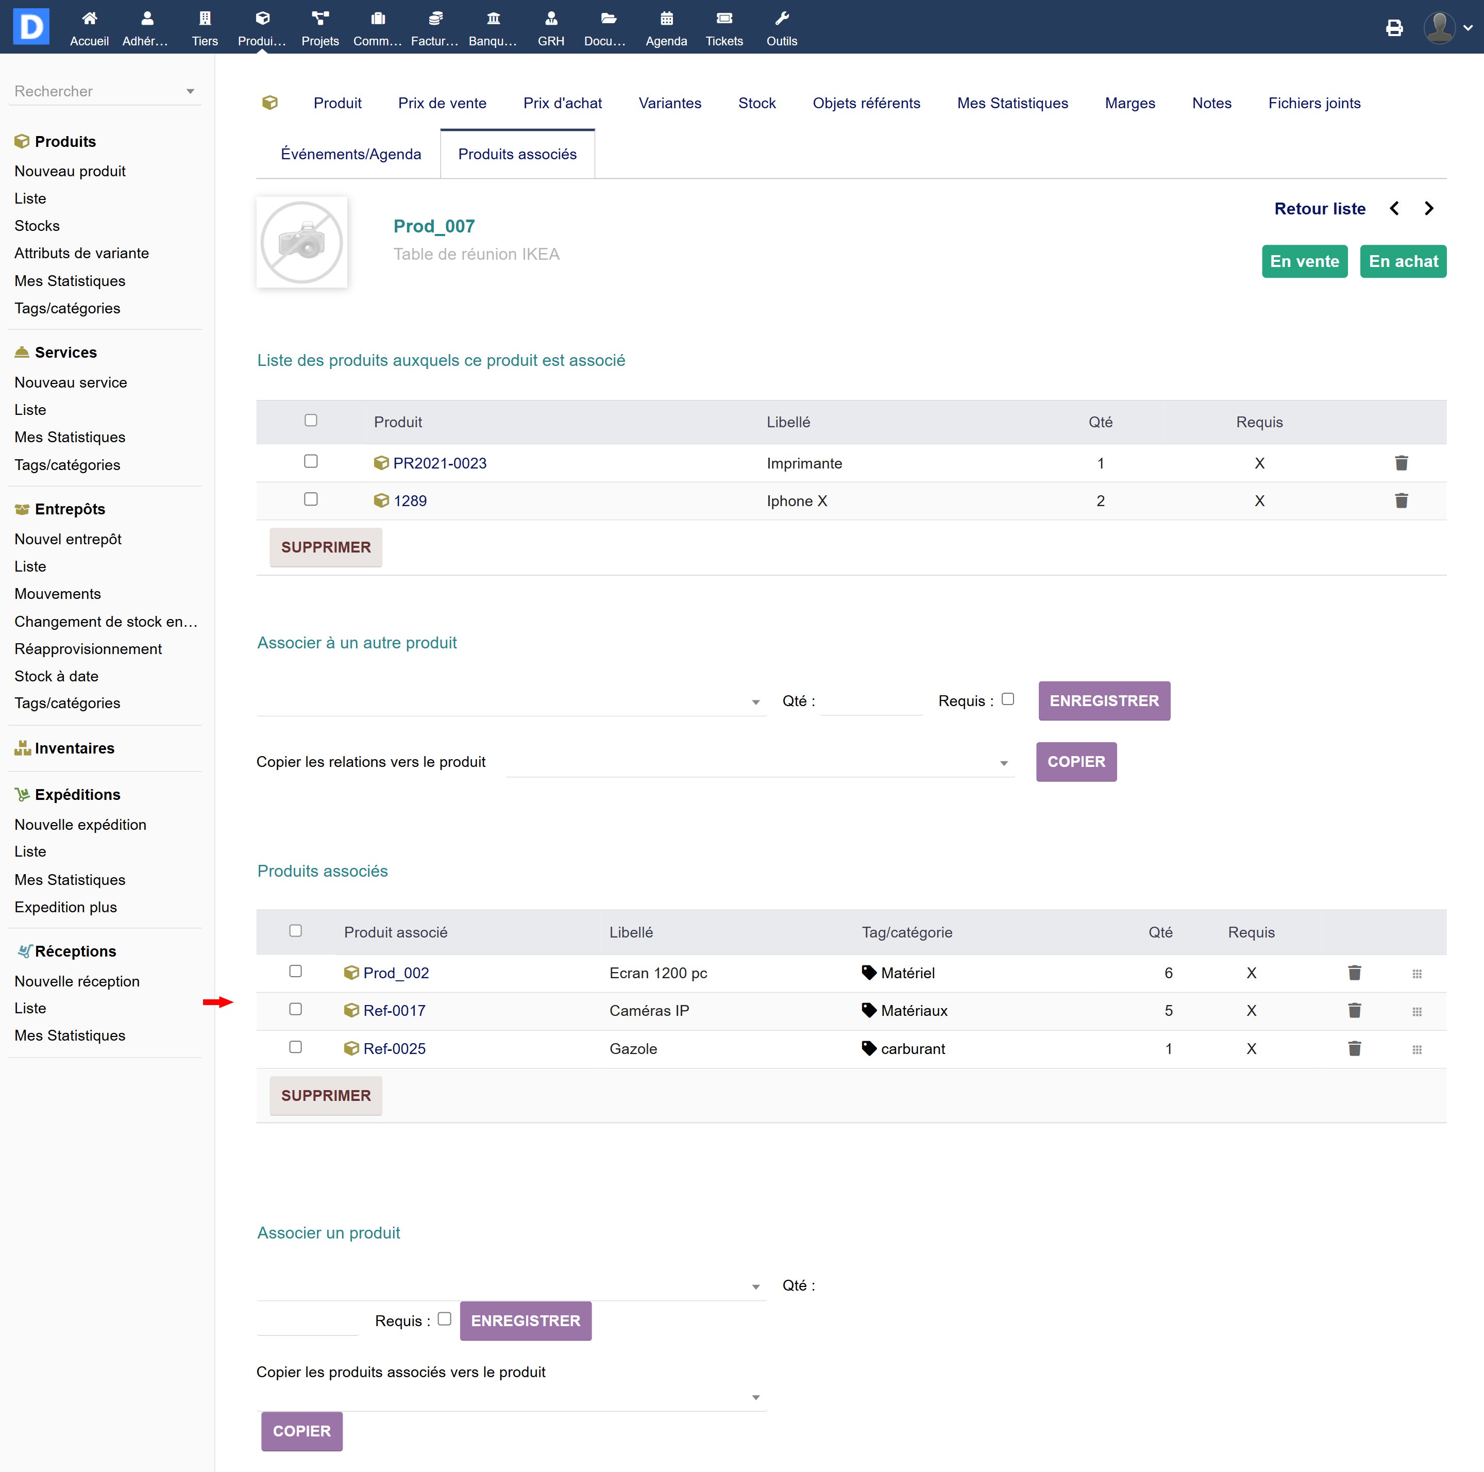Select the Prod_002 row checkbox
This screenshot has height=1472, width=1484.
click(x=295, y=971)
